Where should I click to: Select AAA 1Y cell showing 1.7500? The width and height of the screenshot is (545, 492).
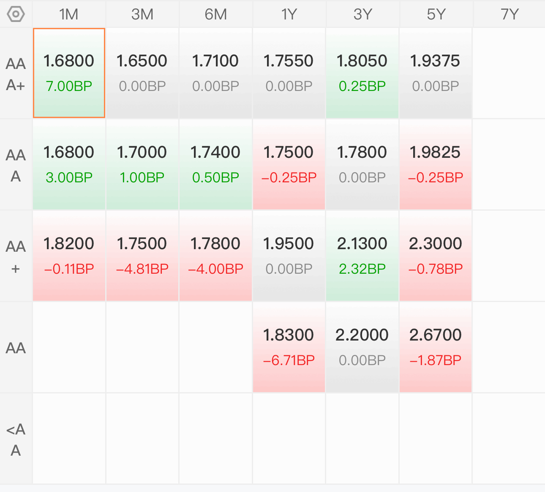tap(289, 165)
